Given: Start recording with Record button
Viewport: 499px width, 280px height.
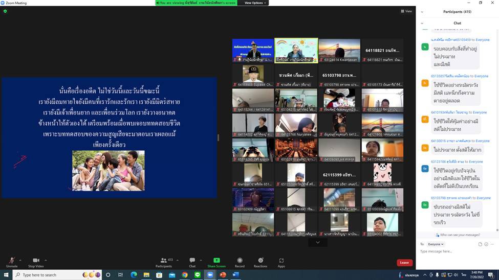Looking at the screenshot, I should coord(240,263).
